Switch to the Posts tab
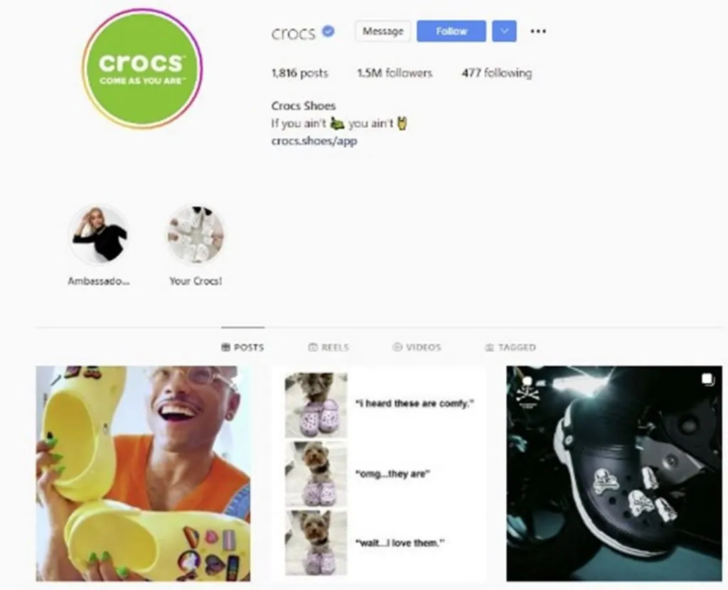 243,347
